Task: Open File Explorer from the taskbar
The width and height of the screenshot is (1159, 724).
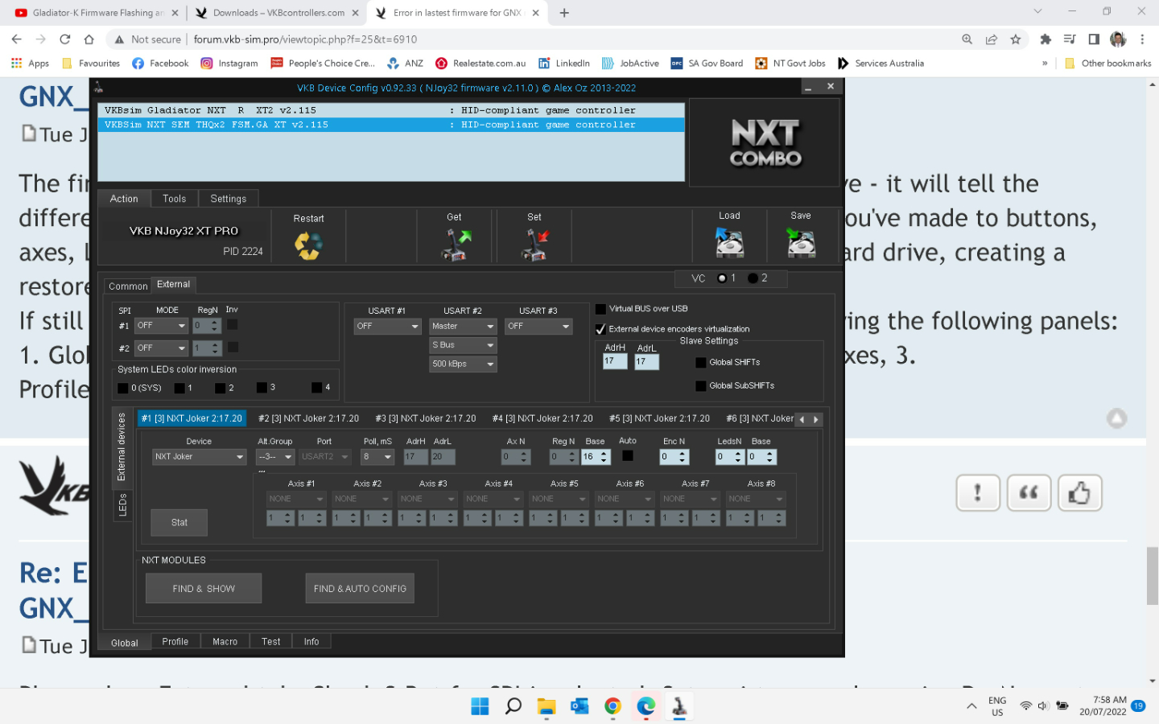Action: tap(547, 706)
